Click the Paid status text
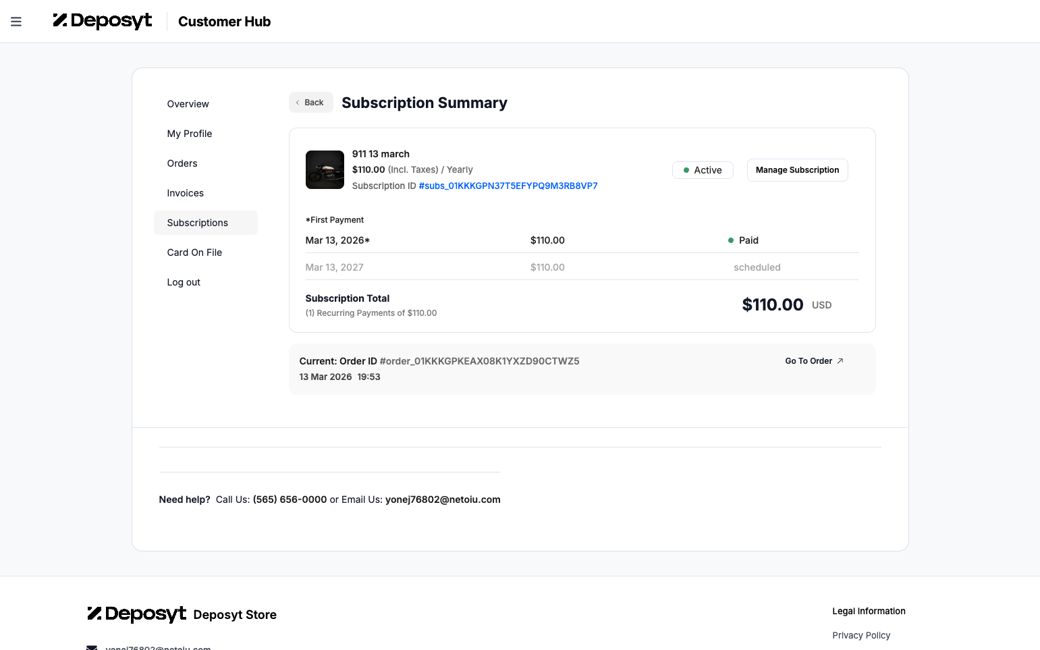Image resolution: width=1040 pixels, height=650 pixels. (748, 240)
